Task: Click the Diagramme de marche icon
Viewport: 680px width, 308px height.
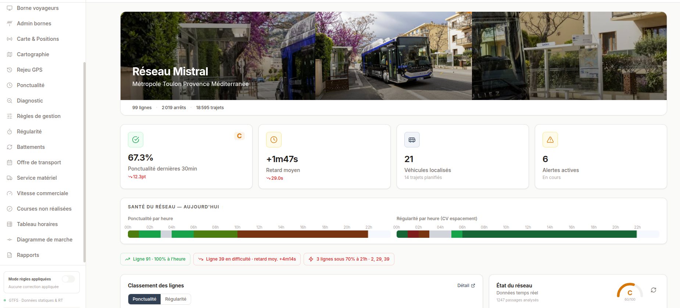Action: point(10,240)
